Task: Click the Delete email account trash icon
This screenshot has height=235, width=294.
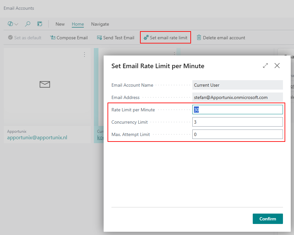Action: coord(199,37)
